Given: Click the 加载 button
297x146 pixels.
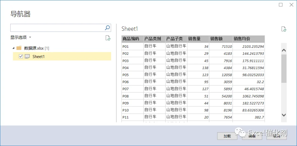Looking at the screenshot, I should [x=227, y=136].
